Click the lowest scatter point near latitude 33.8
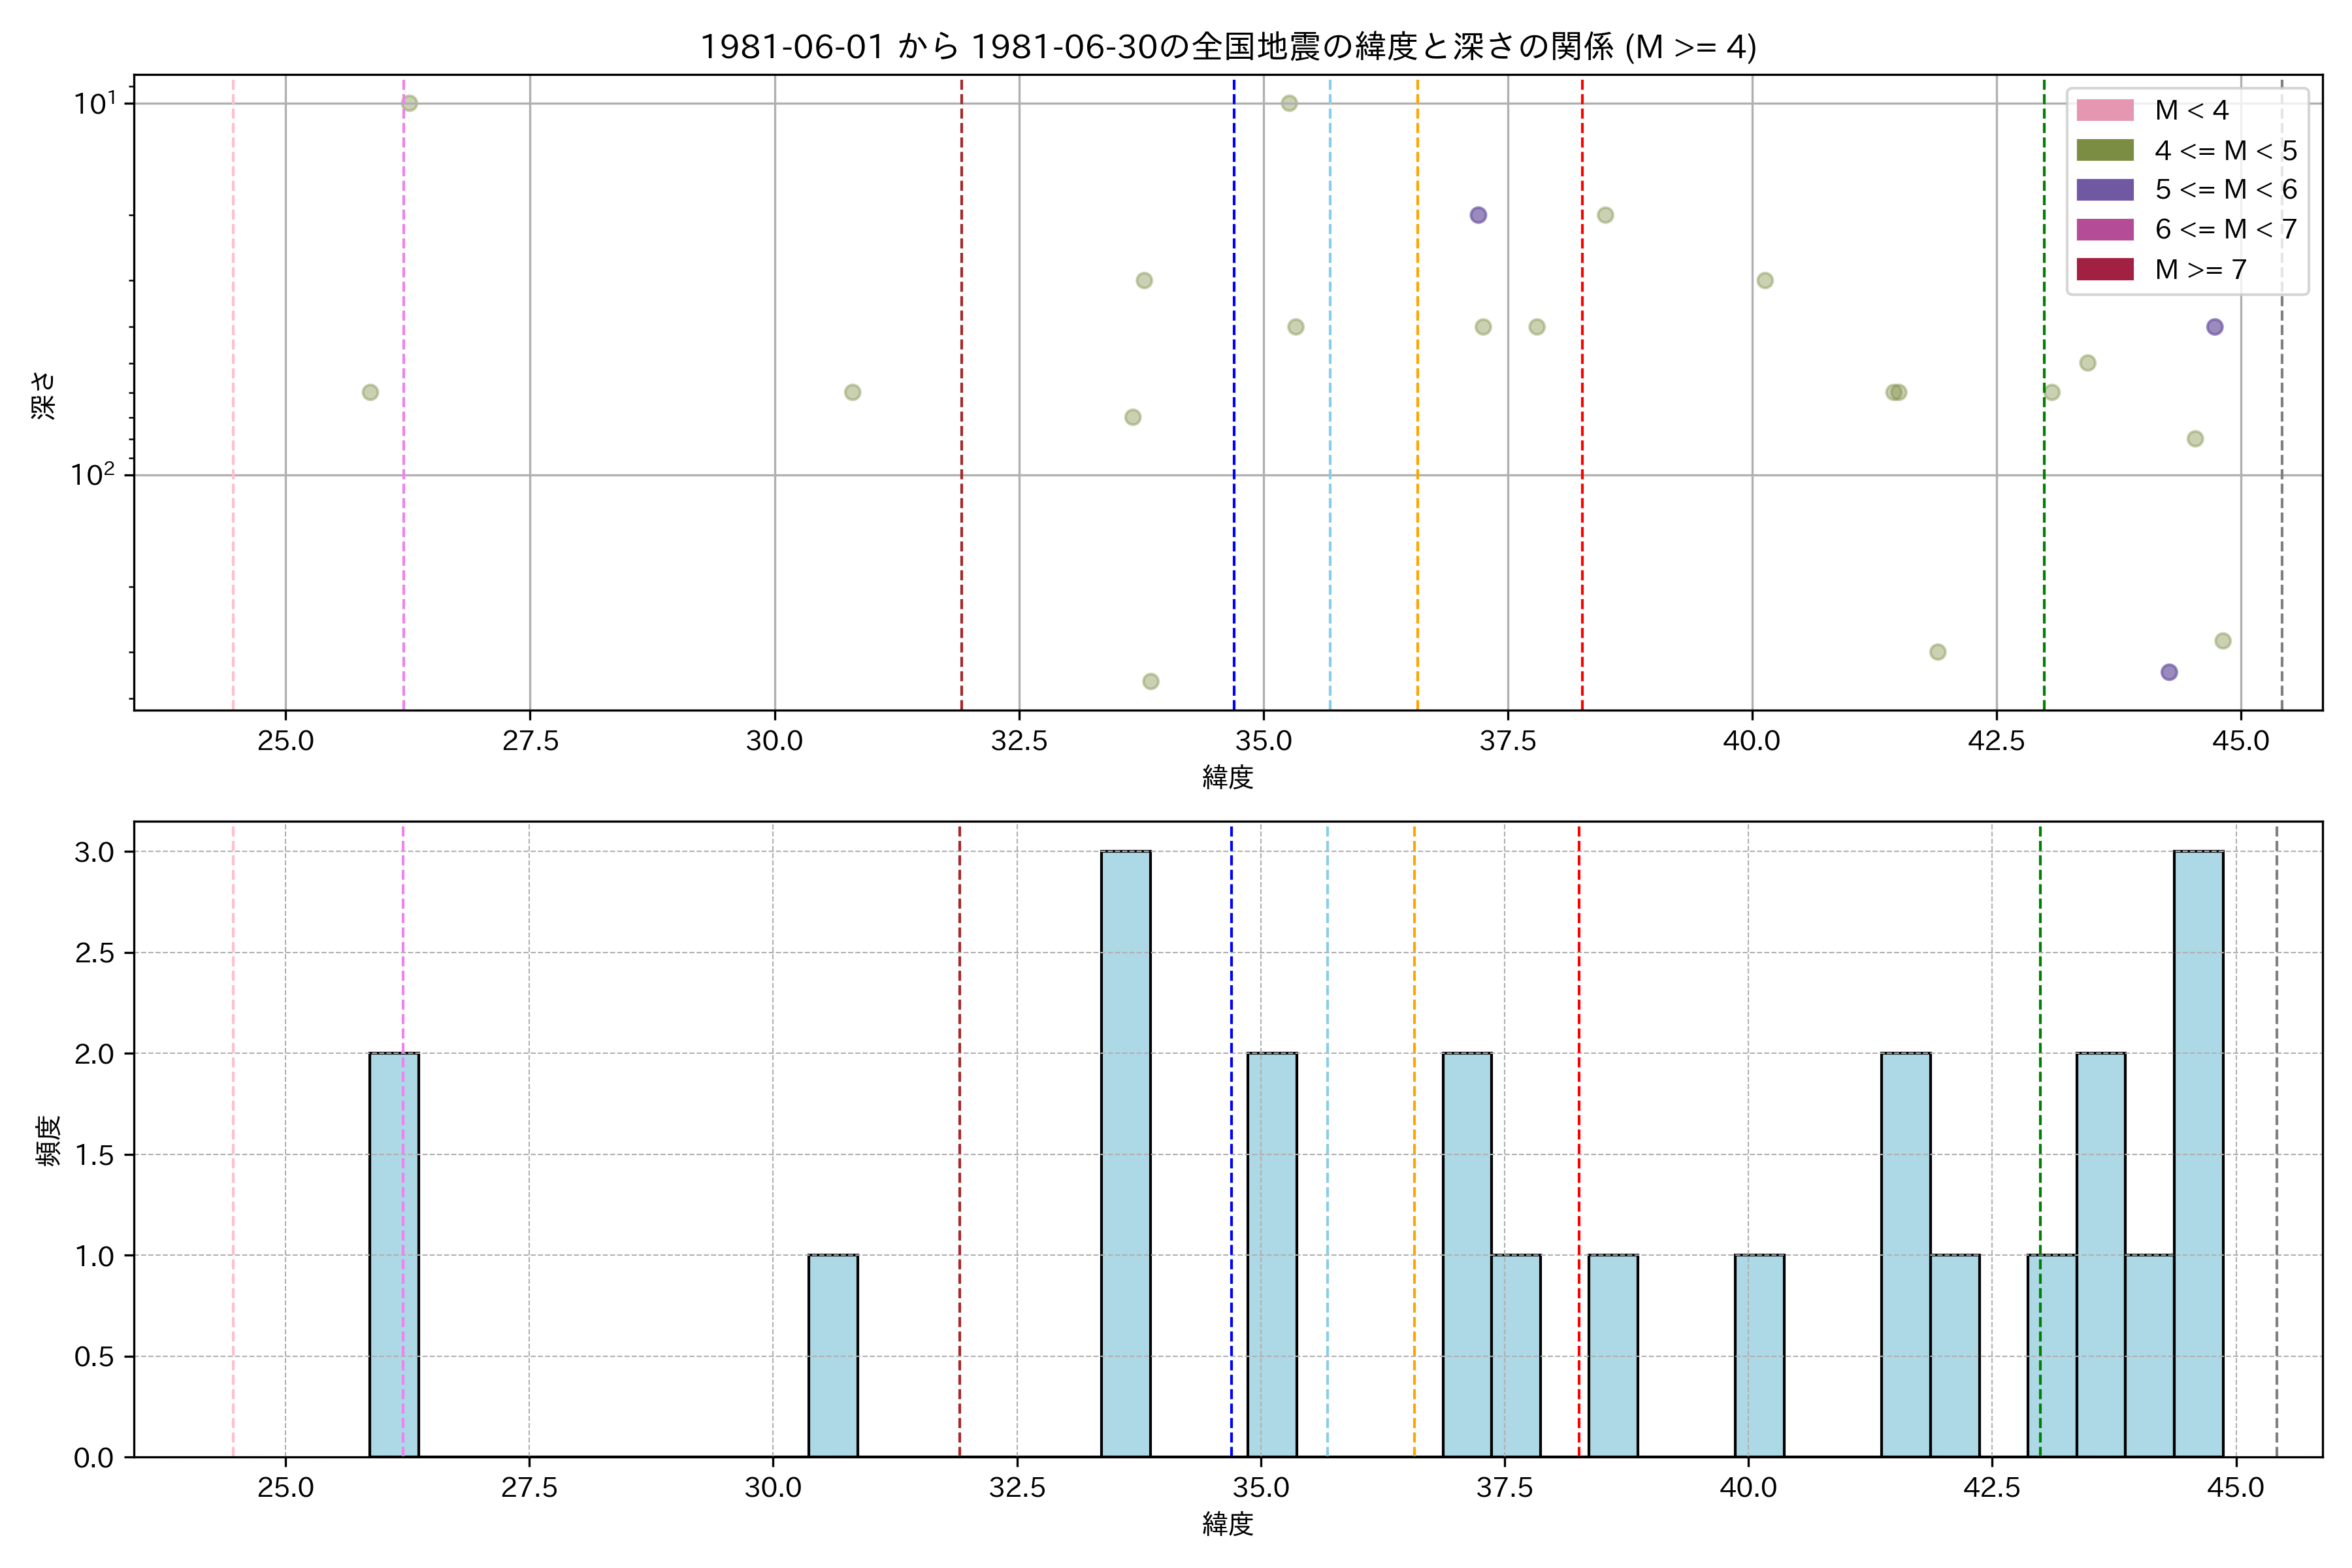 click(1151, 682)
